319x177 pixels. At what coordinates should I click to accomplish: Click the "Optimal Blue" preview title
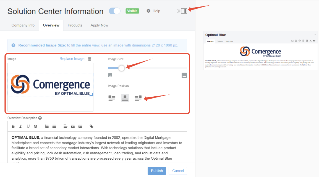pyautogui.click(x=215, y=35)
